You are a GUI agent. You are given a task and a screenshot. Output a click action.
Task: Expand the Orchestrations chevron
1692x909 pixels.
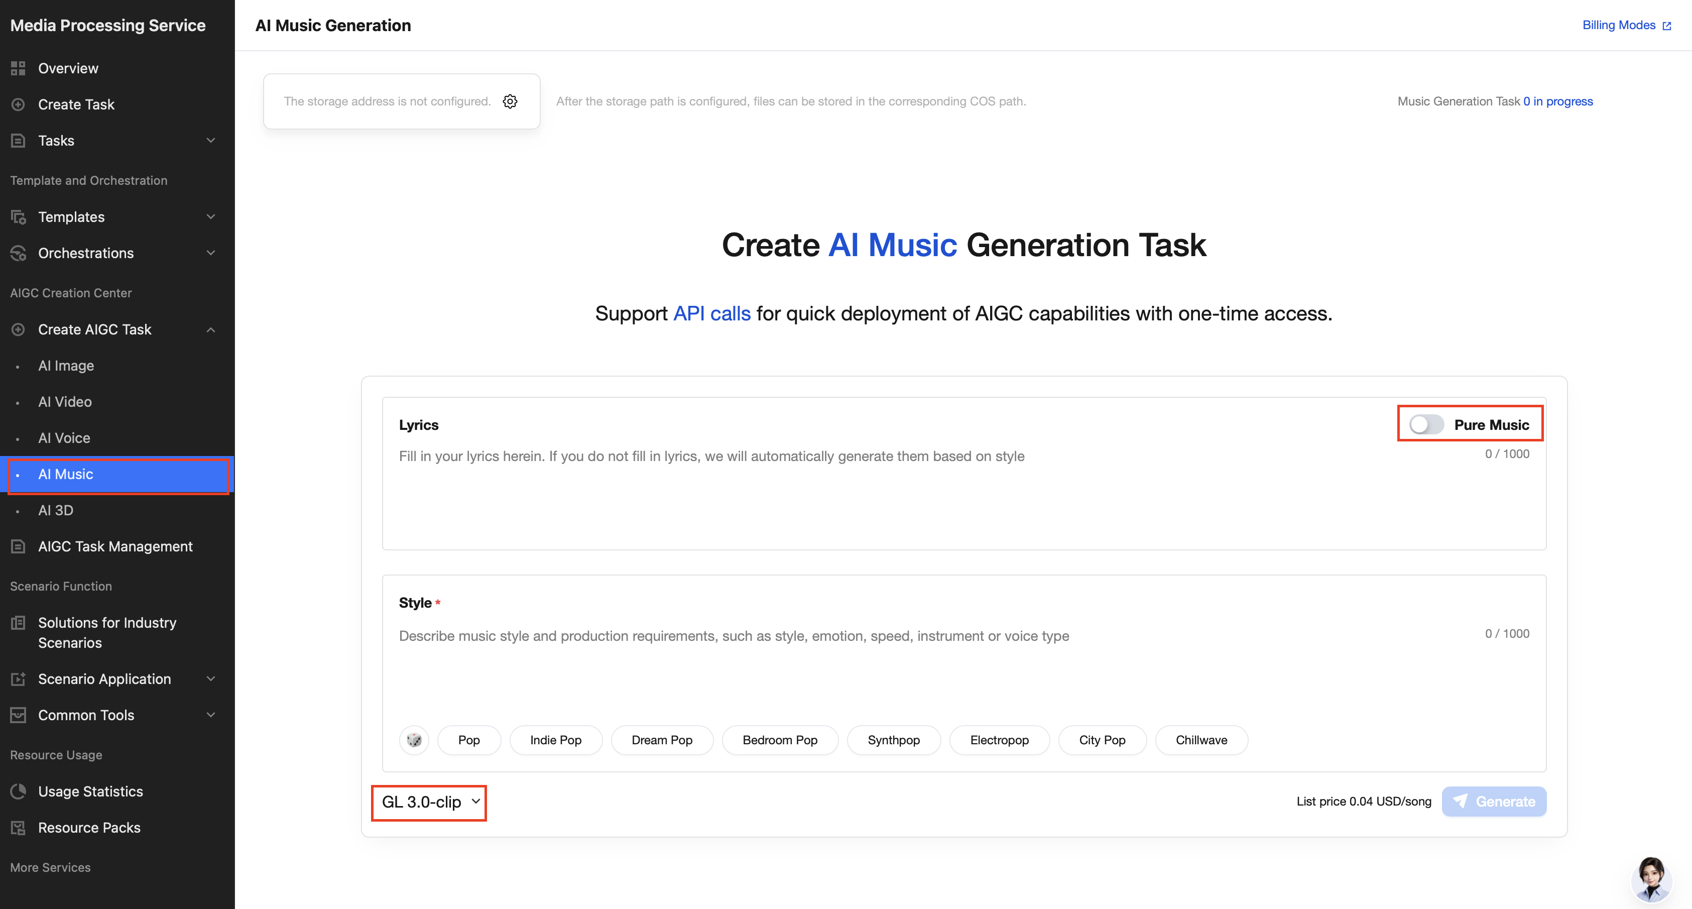(211, 253)
